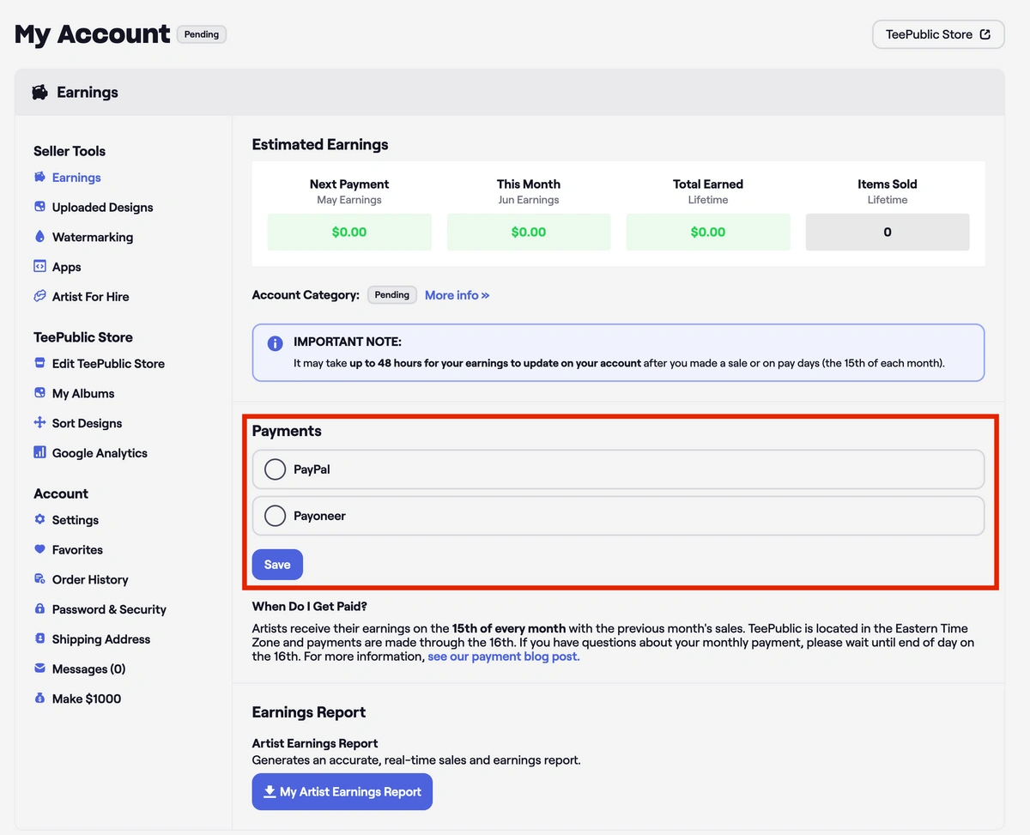Click the Pending badge next to My Account
The image size is (1030, 835).
click(x=202, y=34)
